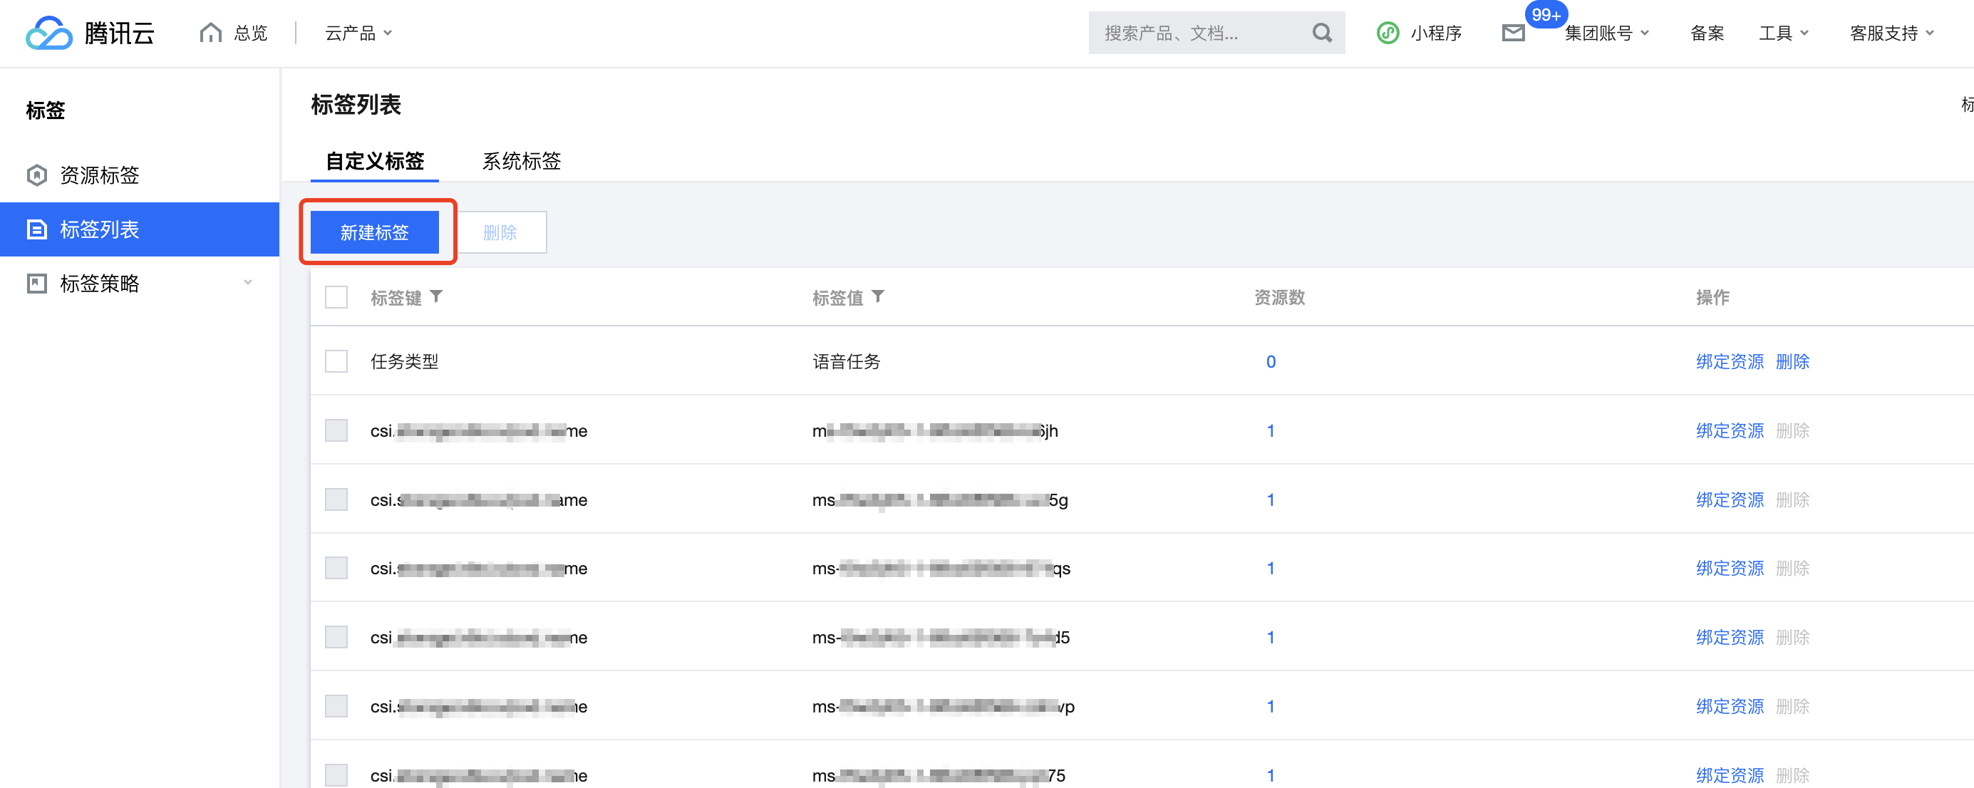Click the 标签策略 sidebar icon
This screenshot has width=1974, height=788.
pyautogui.click(x=37, y=284)
